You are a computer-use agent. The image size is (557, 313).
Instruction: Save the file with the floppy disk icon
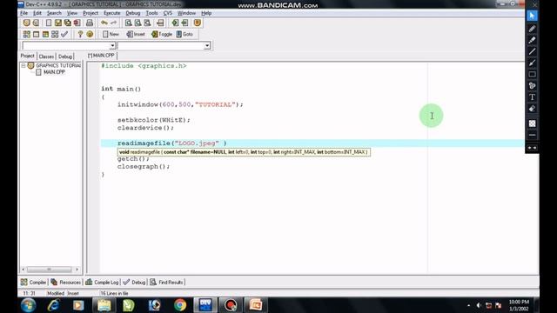click(x=58, y=23)
